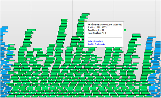Select the highlighted olive-green read beside the popup

[x=82, y=22]
